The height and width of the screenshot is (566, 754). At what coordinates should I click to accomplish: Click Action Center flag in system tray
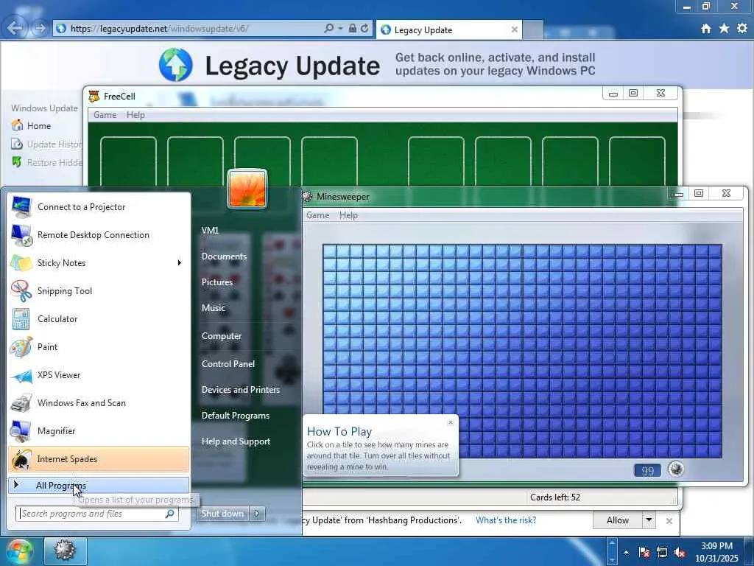coord(644,553)
